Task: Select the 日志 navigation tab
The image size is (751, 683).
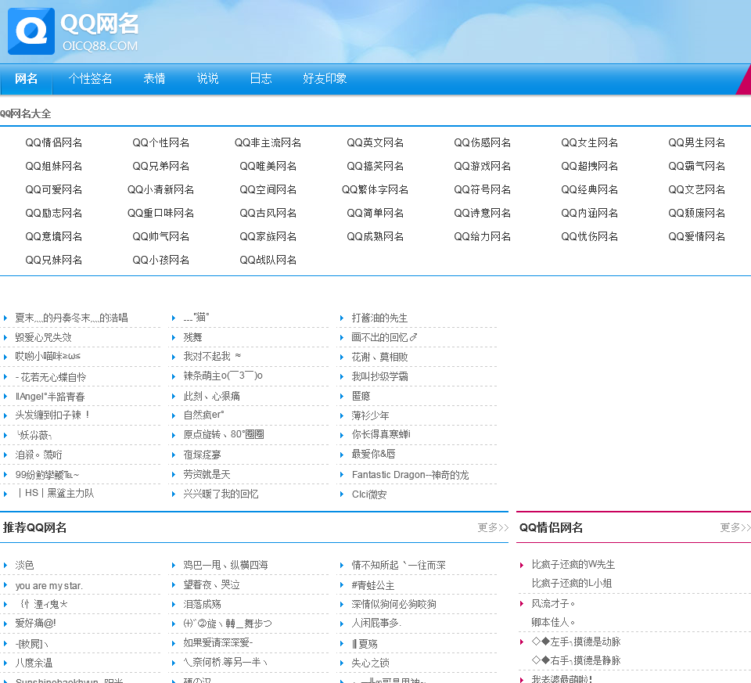Action: 261,78
